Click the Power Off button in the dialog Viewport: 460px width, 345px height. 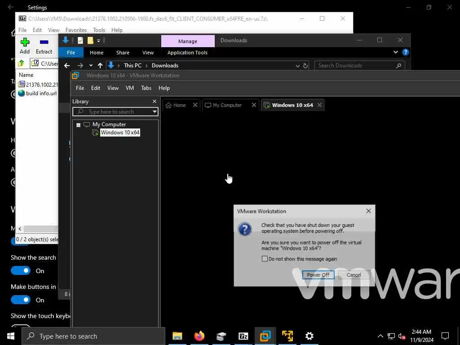[x=318, y=275]
